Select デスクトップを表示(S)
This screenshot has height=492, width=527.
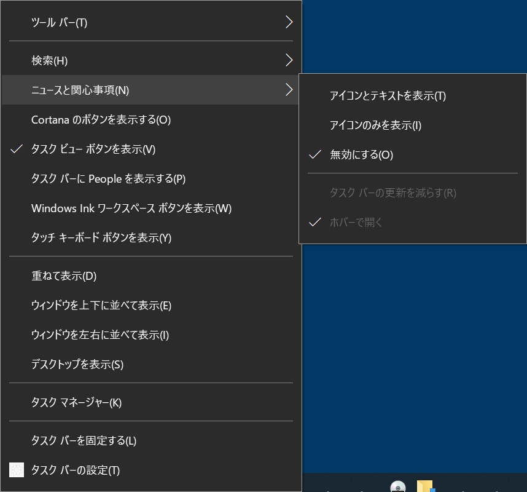(x=150, y=364)
